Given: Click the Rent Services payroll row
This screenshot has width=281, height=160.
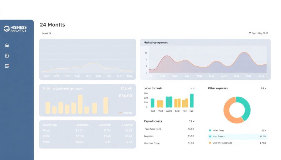Looking at the screenshot, I should coord(169,129).
